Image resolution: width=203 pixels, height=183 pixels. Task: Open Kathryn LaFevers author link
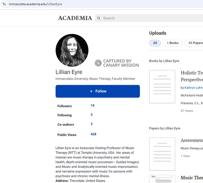click(194, 88)
